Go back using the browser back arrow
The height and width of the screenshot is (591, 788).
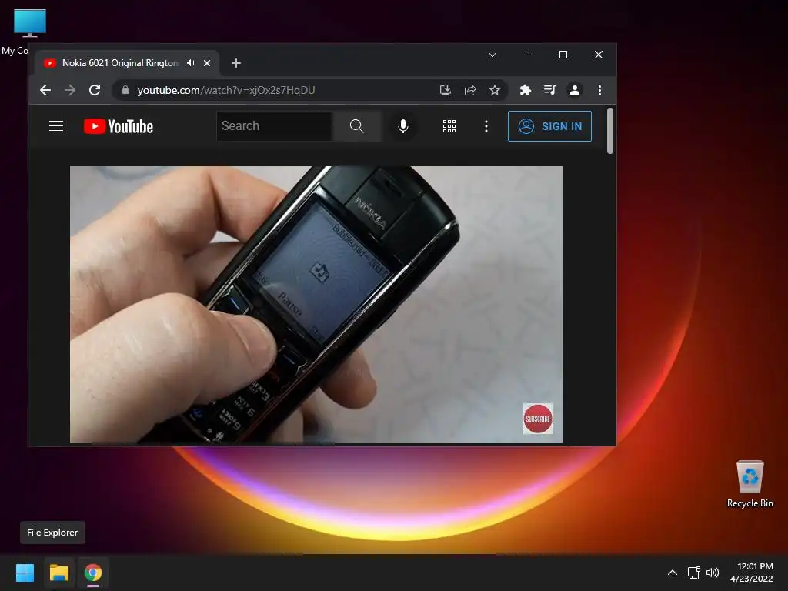tap(45, 91)
